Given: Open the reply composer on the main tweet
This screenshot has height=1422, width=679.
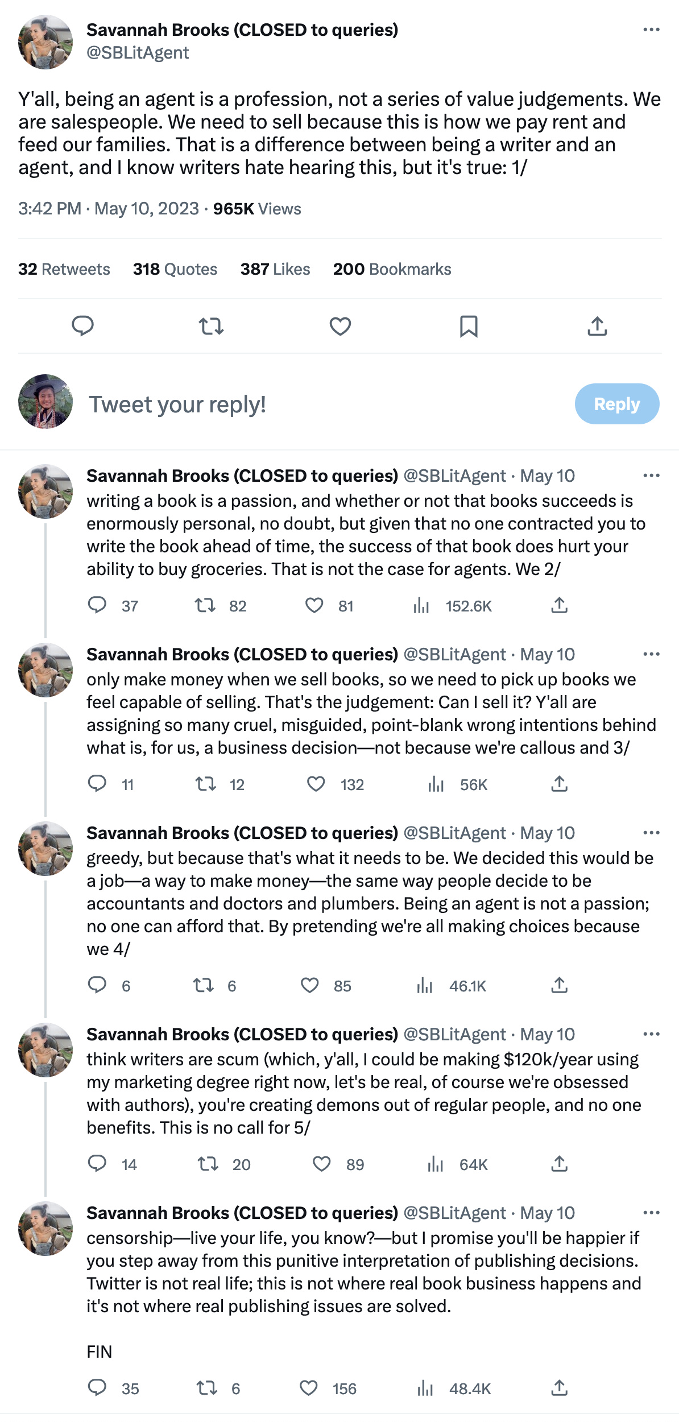Looking at the screenshot, I should 83,326.
